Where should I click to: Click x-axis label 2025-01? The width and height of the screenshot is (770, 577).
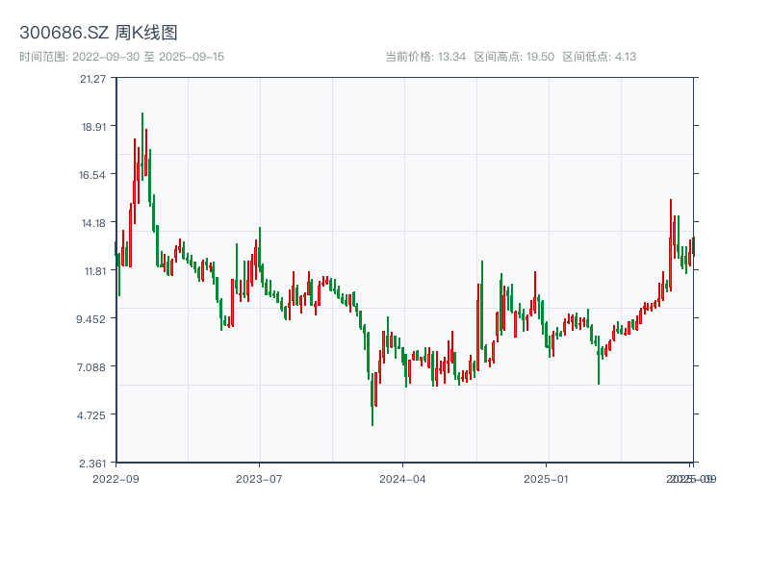[546, 479]
